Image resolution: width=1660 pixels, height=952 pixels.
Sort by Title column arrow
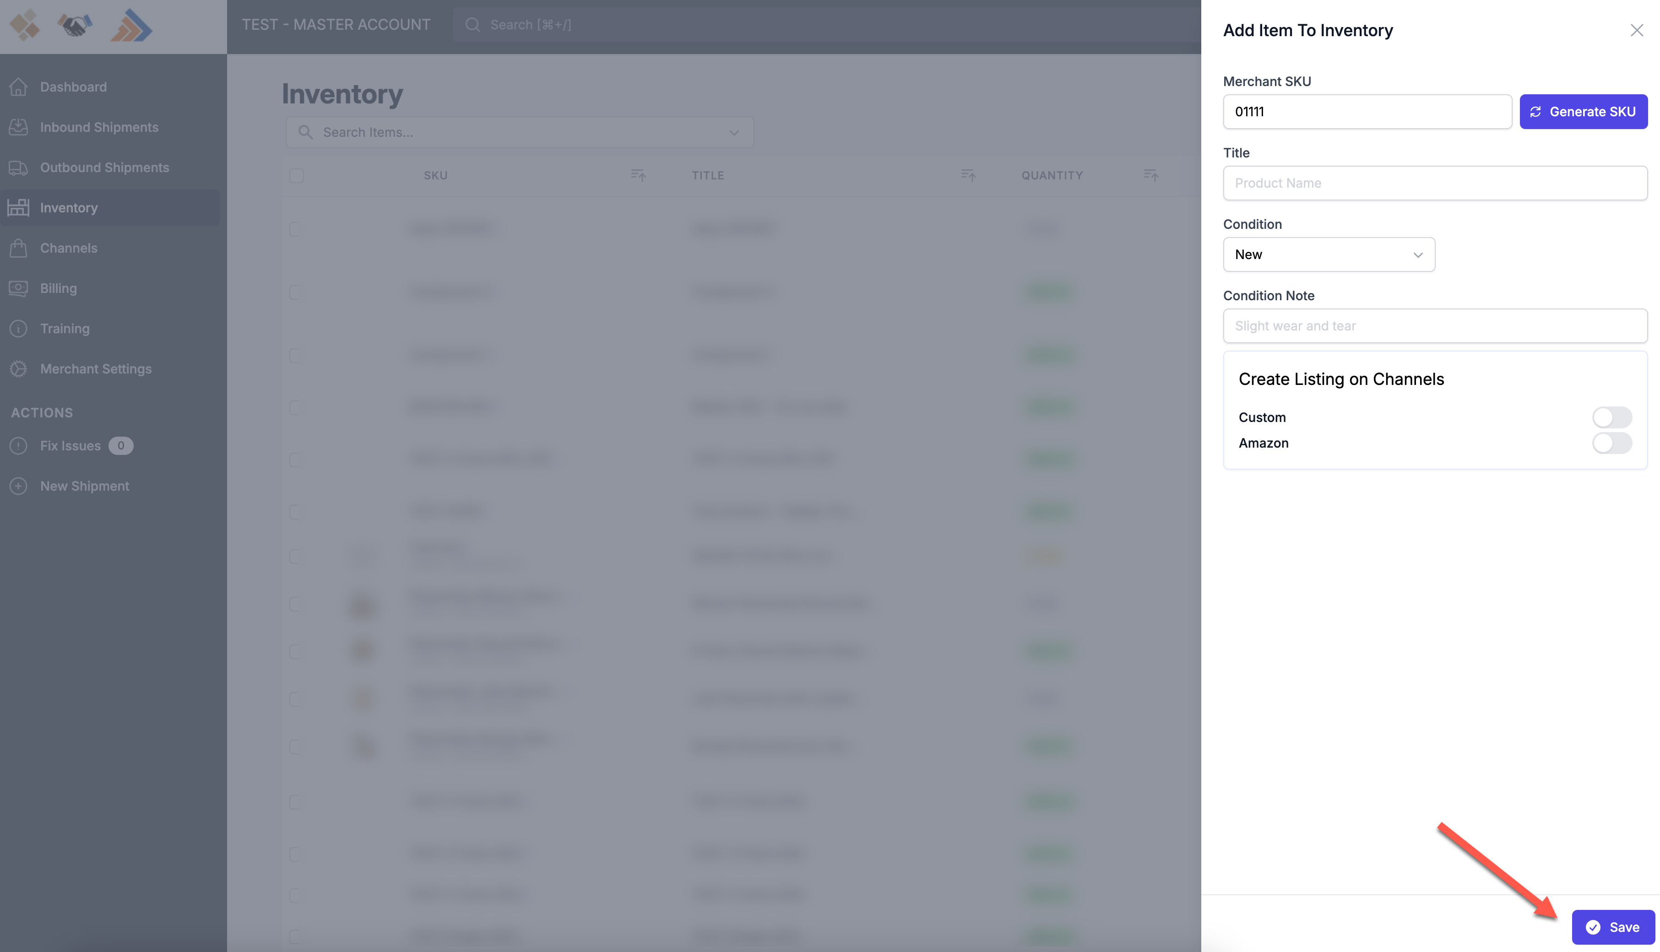pyautogui.click(x=968, y=175)
